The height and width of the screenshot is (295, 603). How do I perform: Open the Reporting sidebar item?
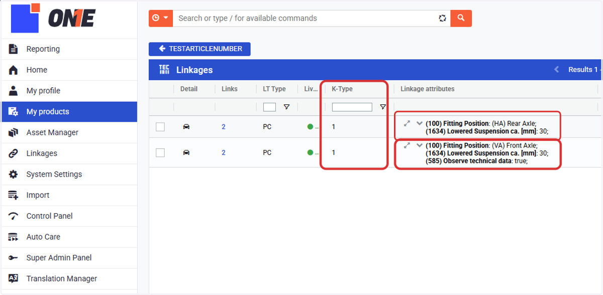69,49
